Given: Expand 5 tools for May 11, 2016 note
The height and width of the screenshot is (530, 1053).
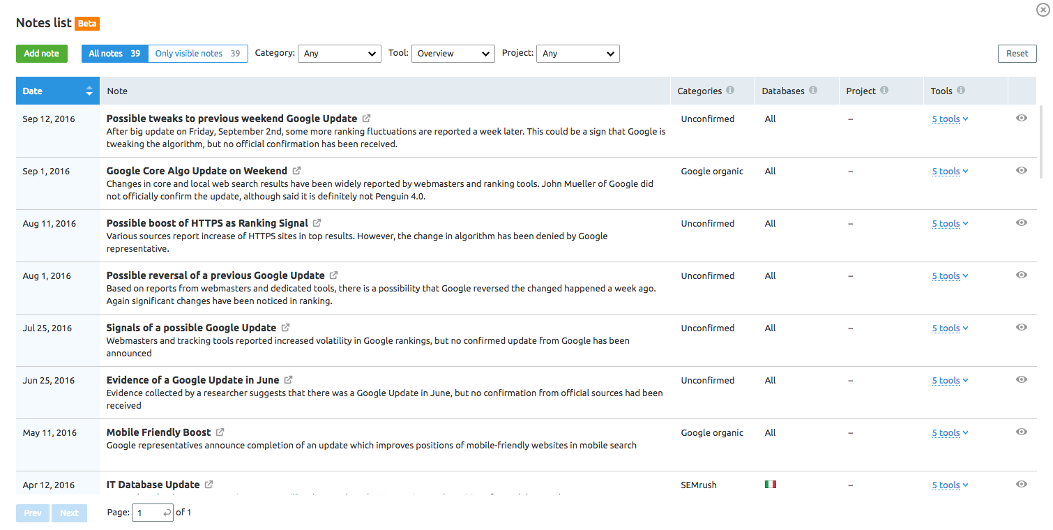Looking at the screenshot, I should tap(950, 433).
